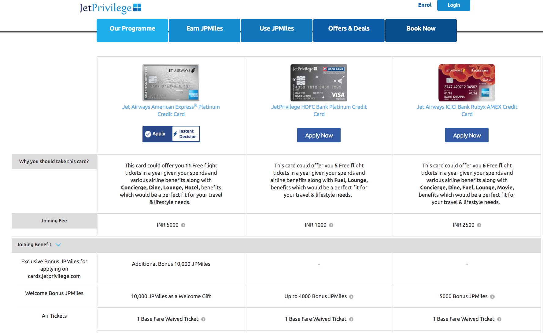This screenshot has height=333, width=543.
Task: Click the Enrol link
Action: click(425, 5)
